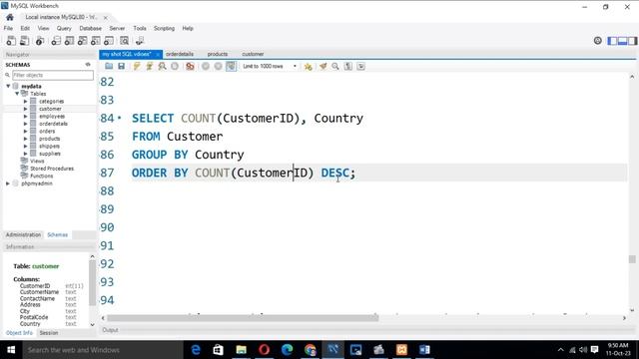Switch to the customer editor tab

click(253, 54)
